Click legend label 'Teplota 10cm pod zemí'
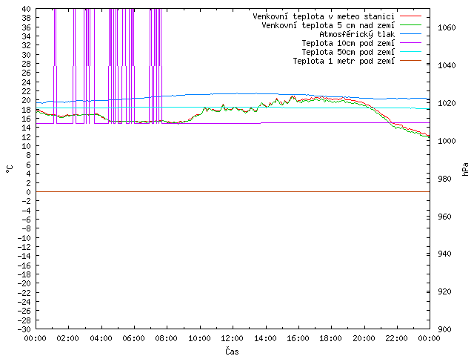The image size is (474, 356). coord(348,43)
